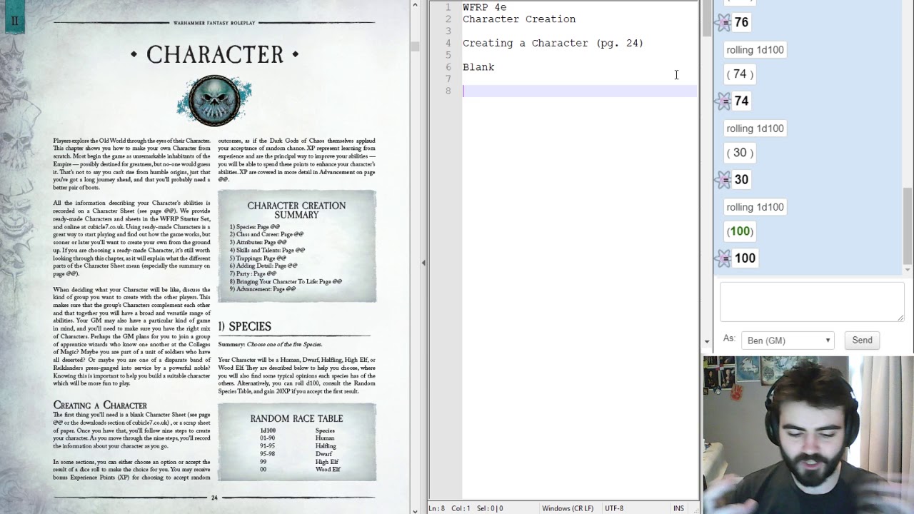Click the PDF scrollbar up arrow
Screen dimensions: 914x514
pos(415,5)
